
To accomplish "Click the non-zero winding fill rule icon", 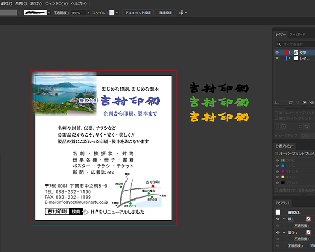I will (307, 127).
